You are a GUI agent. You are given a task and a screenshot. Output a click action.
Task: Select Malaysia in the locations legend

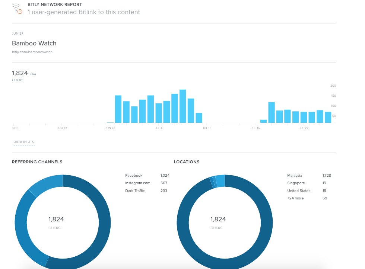pos(295,176)
